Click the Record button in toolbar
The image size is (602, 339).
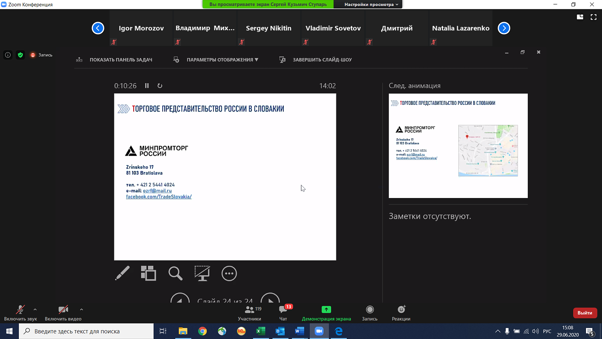click(x=370, y=313)
